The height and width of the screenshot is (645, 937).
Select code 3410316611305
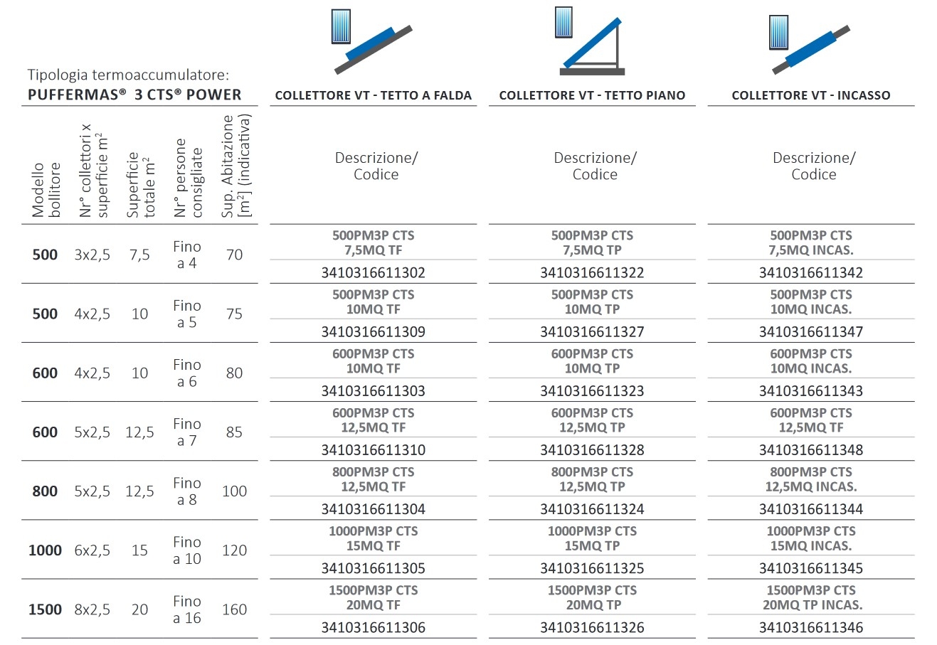click(374, 568)
